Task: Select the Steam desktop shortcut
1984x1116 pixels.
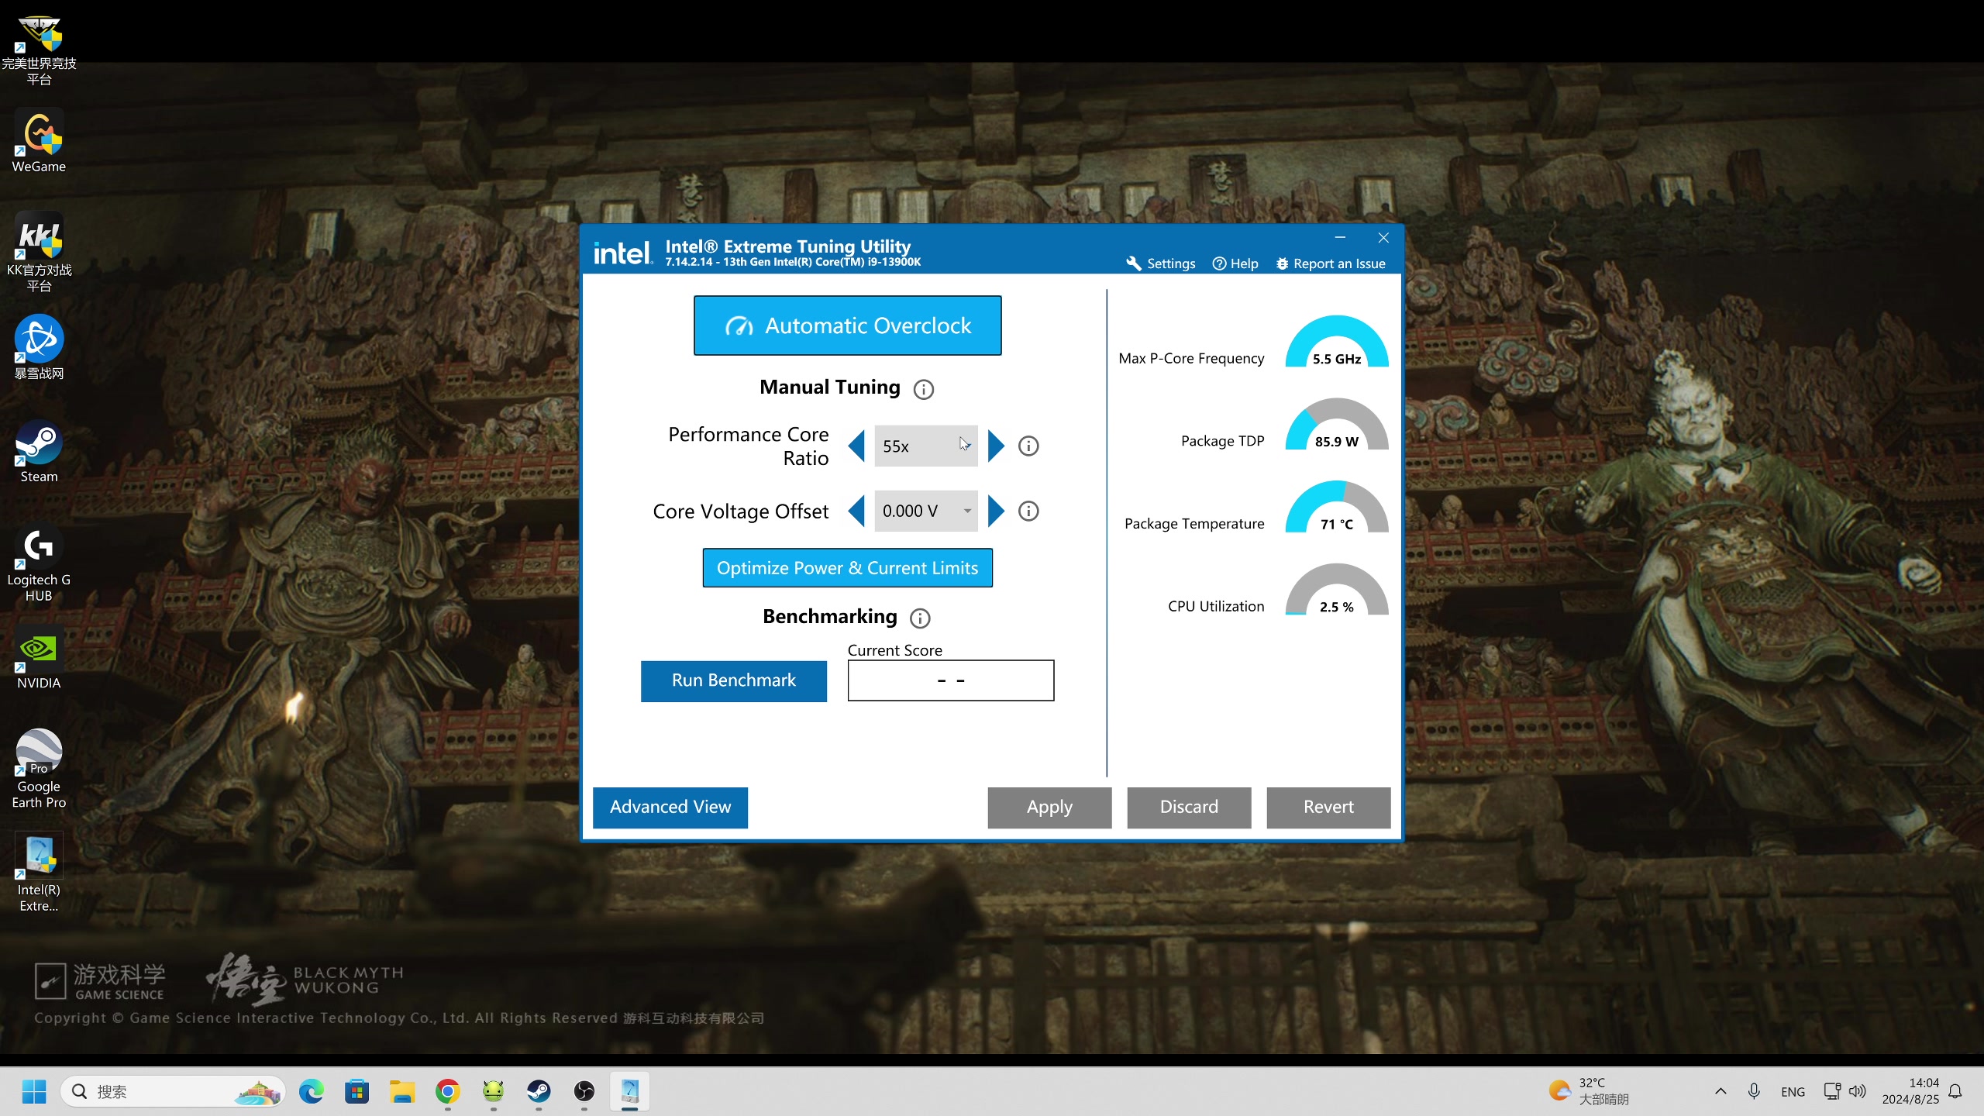Action: coord(39,452)
